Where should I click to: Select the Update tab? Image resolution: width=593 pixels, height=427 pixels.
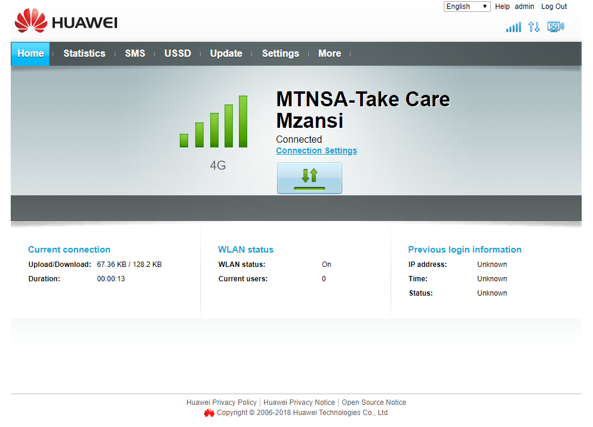pos(226,54)
